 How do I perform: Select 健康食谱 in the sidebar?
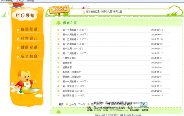click(x=29, y=48)
